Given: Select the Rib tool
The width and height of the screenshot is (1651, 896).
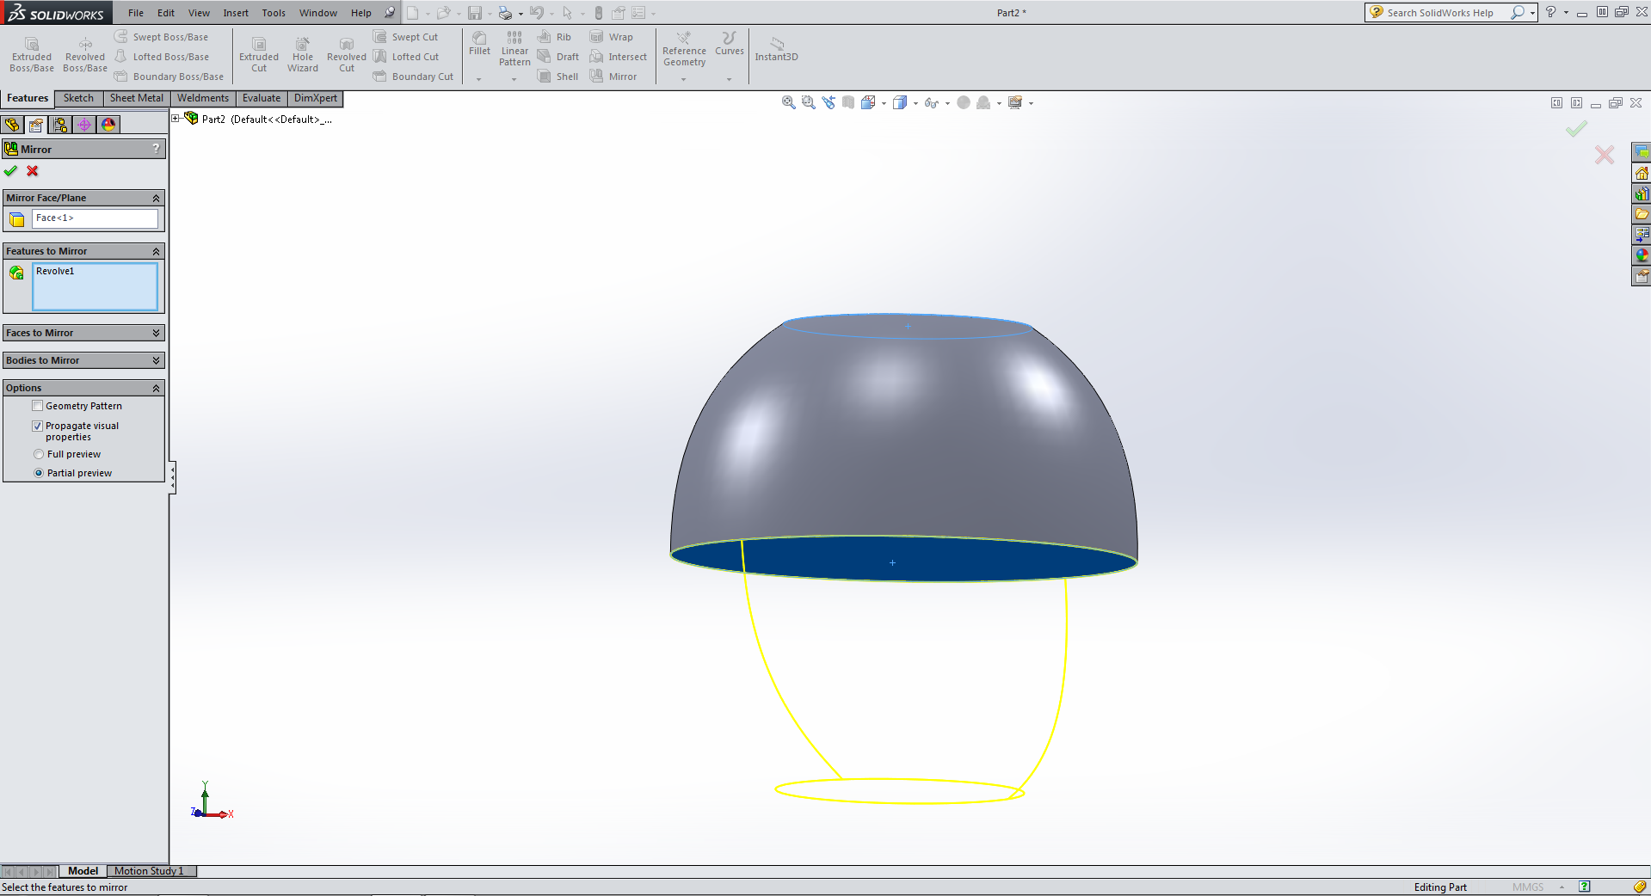Looking at the screenshot, I should coord(555,37).
